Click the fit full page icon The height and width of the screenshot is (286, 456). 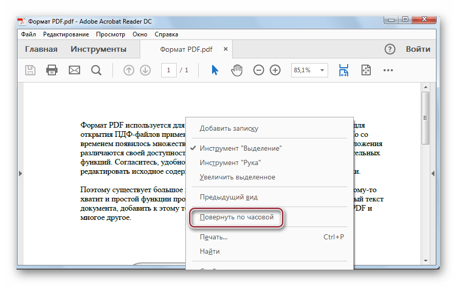366,70
